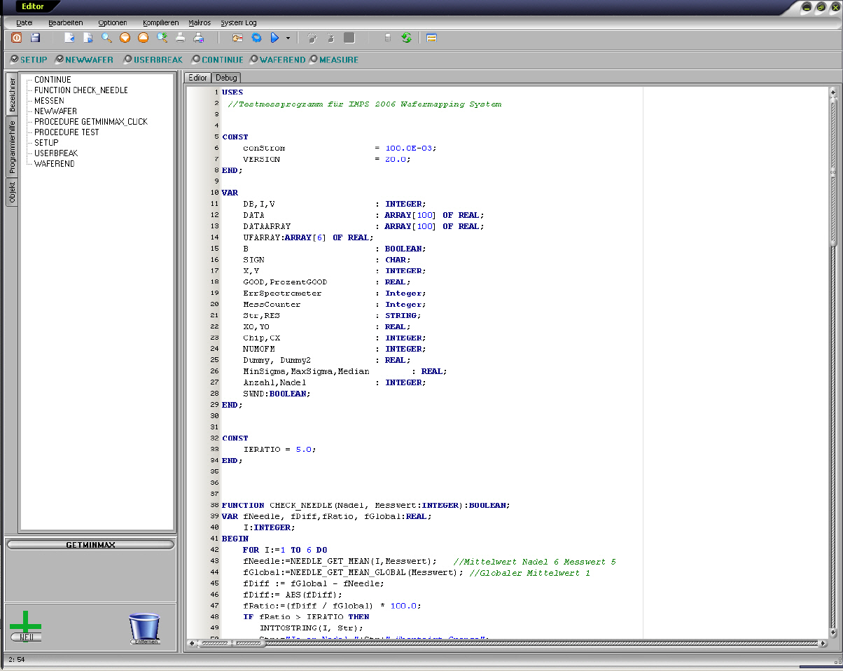The width and height of the screenshot is (843, 671).
Task: Toggle the MEASURE checkbox
Action: pyautogui.click(x=314, y=60)
